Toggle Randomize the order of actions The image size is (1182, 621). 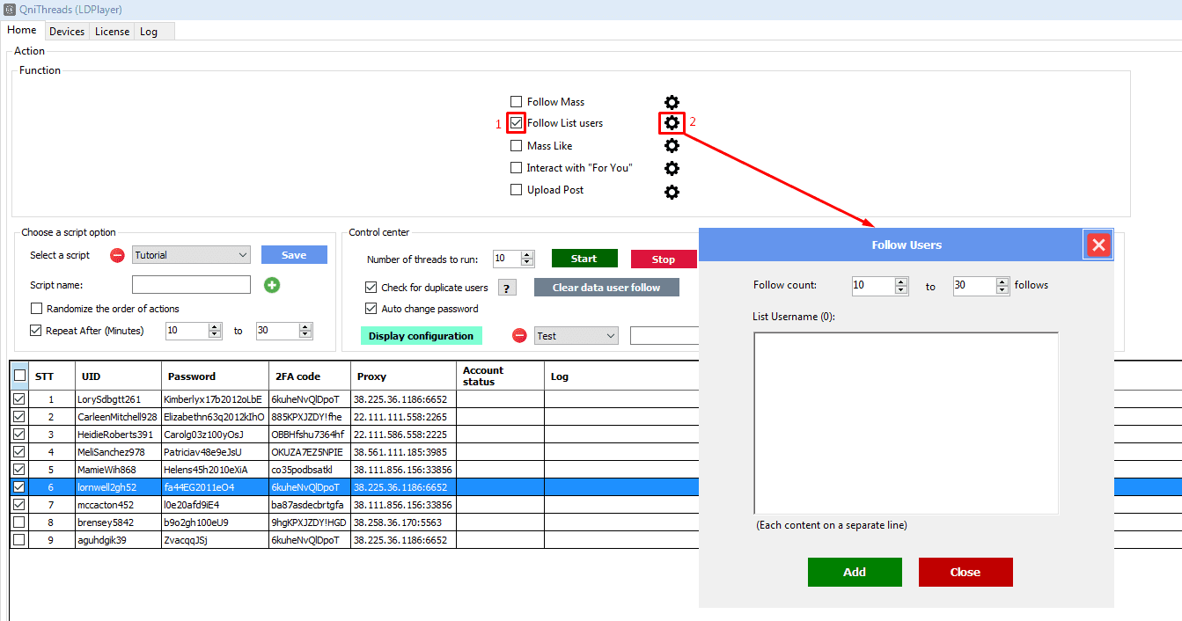click(x=36, y=309)
